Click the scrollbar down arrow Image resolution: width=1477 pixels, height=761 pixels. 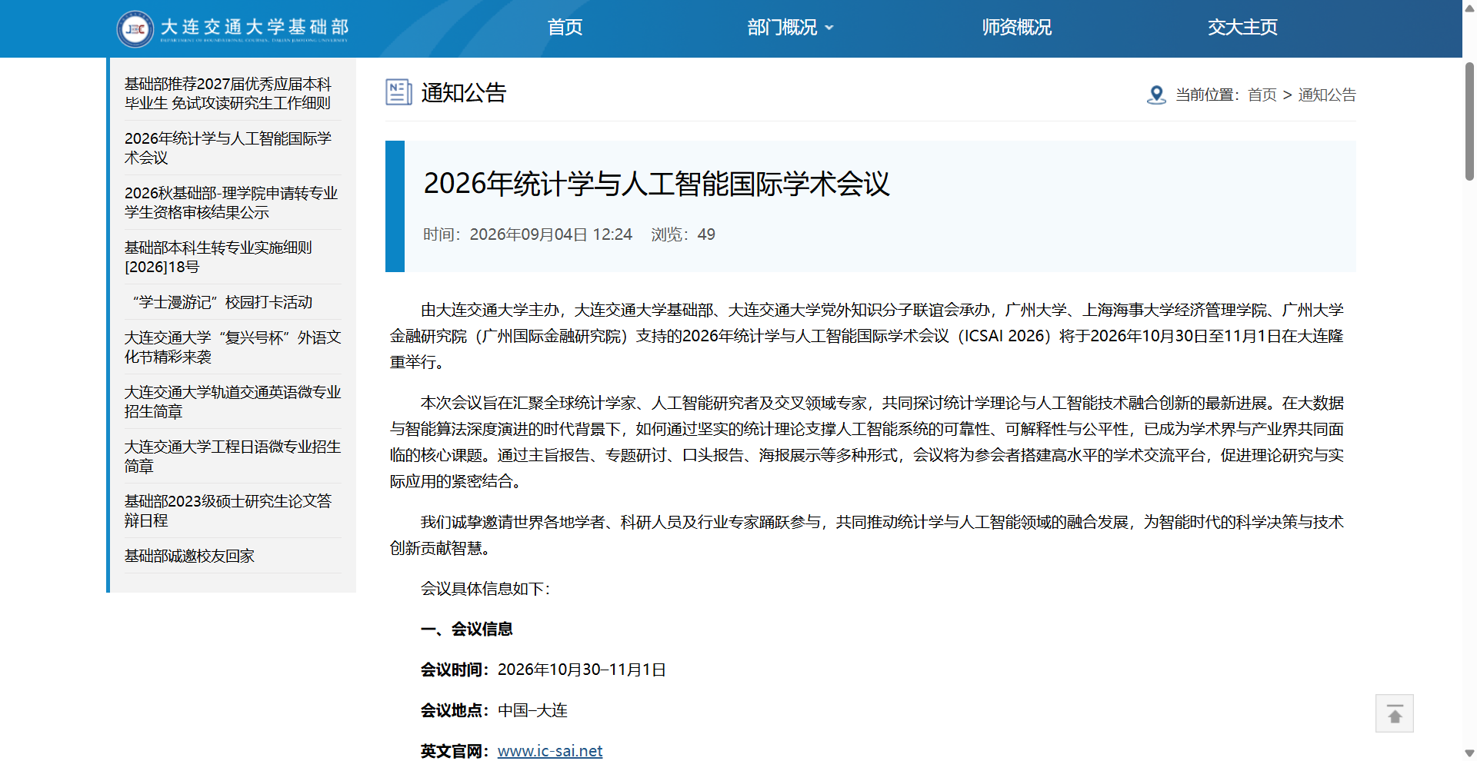click(1469, 753)
